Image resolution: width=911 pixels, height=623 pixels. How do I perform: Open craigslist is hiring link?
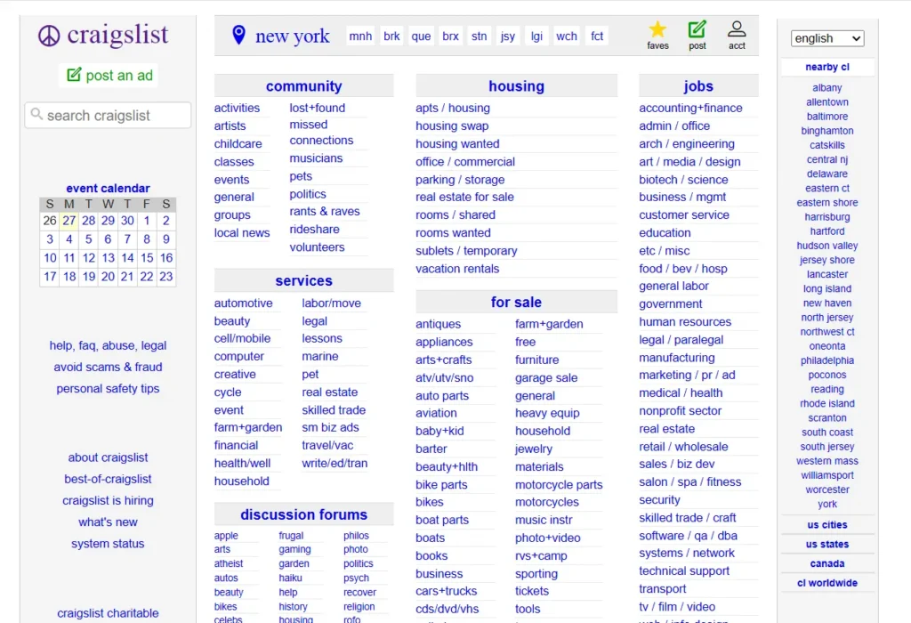[108, 501]
